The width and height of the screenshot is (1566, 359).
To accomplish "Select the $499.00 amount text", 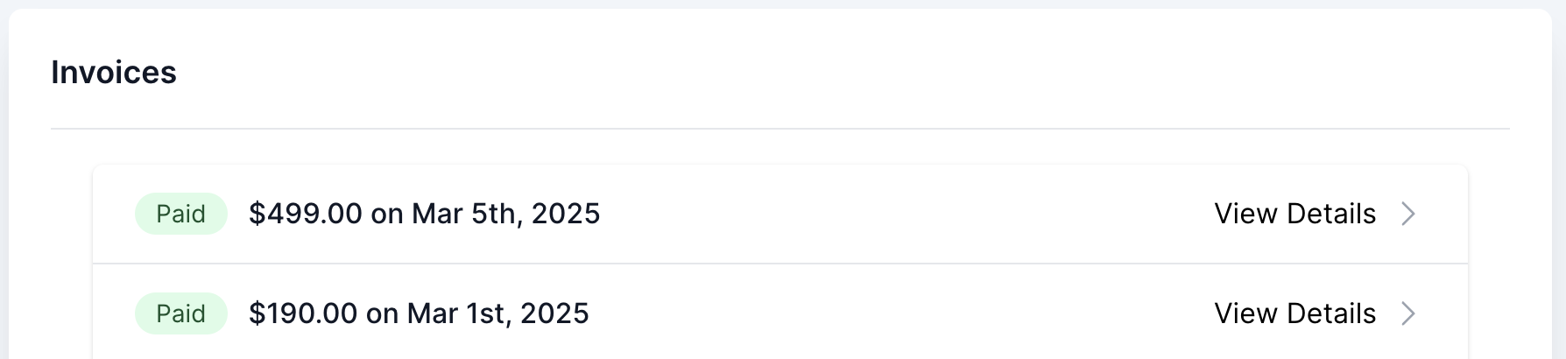I will coord(305,214).
